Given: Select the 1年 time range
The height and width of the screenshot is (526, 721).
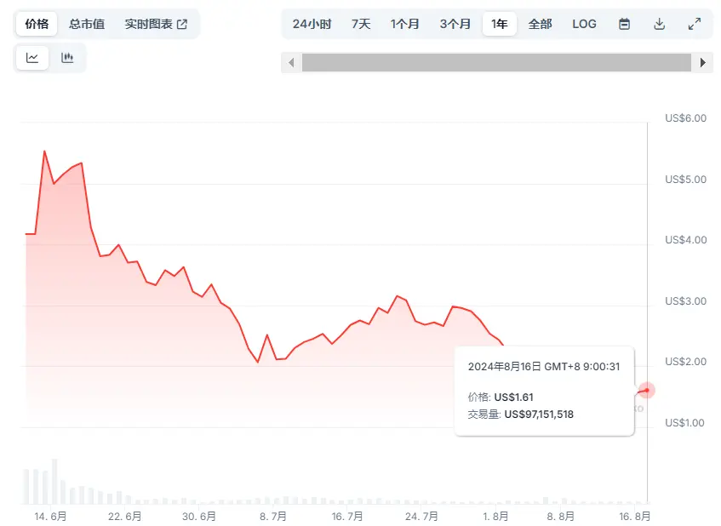Looking at the screenshot, I should tap(500, 24).
